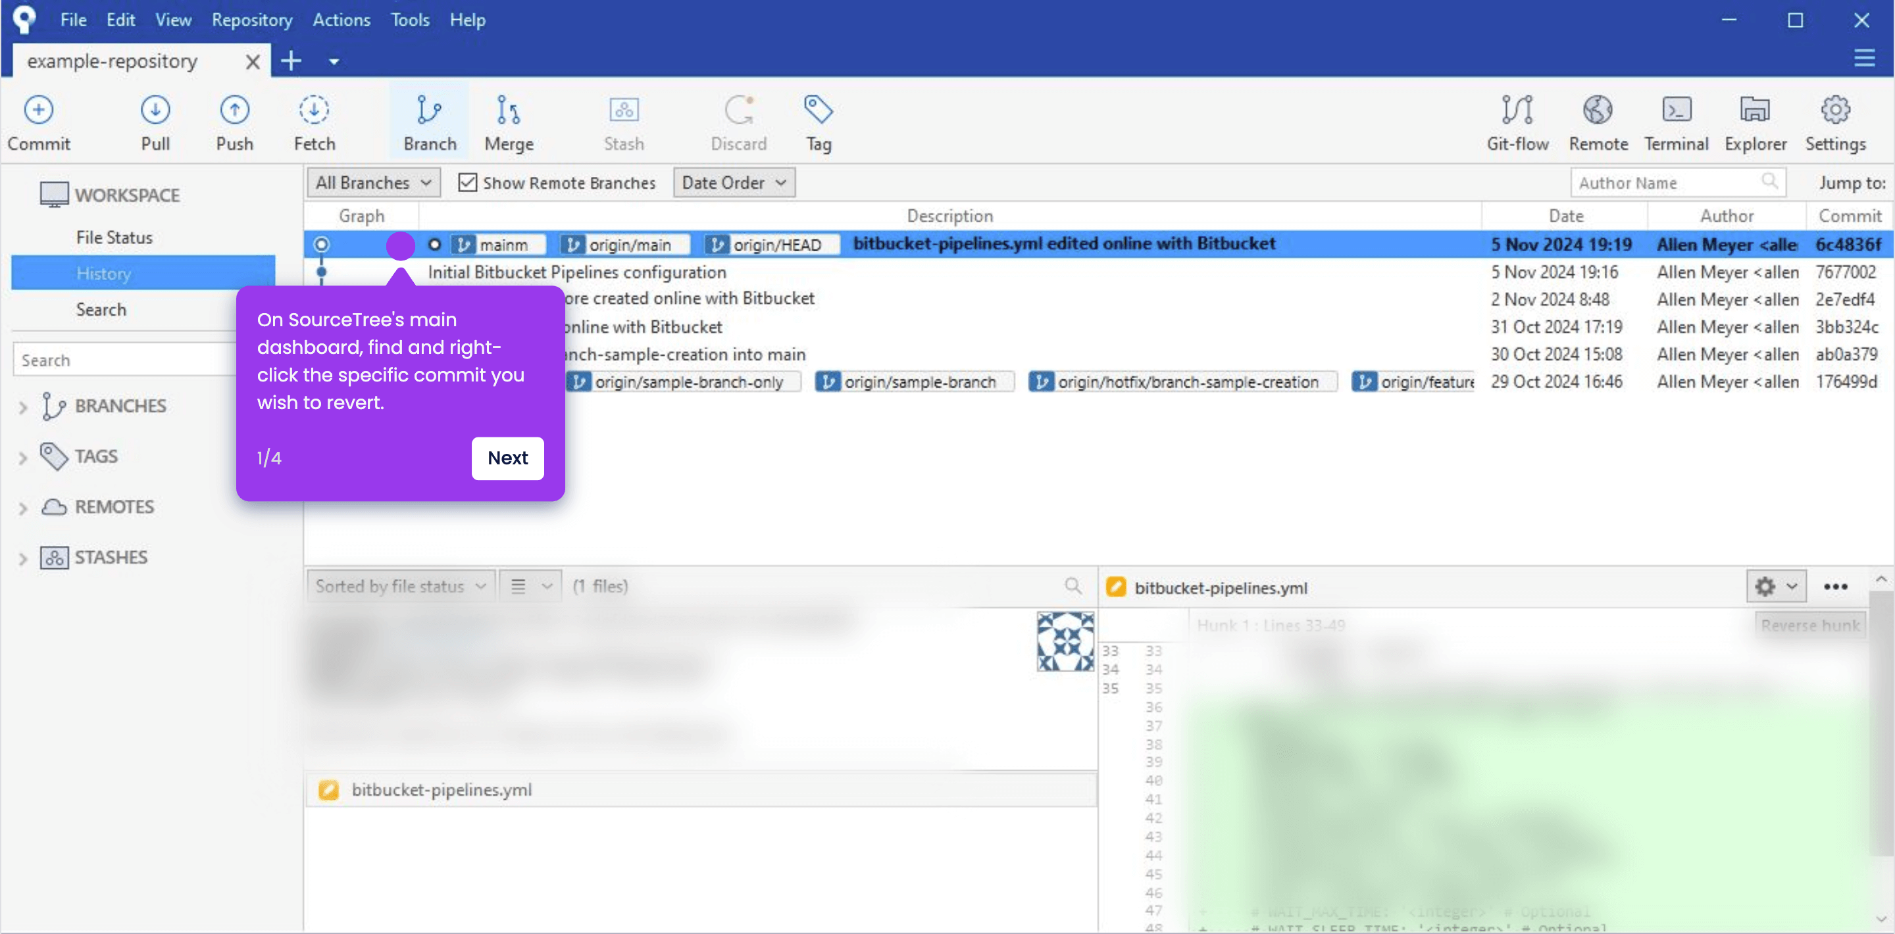1895x934 pixels.
Task: Select the bitbucket-pipelines.yml file in list
Action: [700, 790]
